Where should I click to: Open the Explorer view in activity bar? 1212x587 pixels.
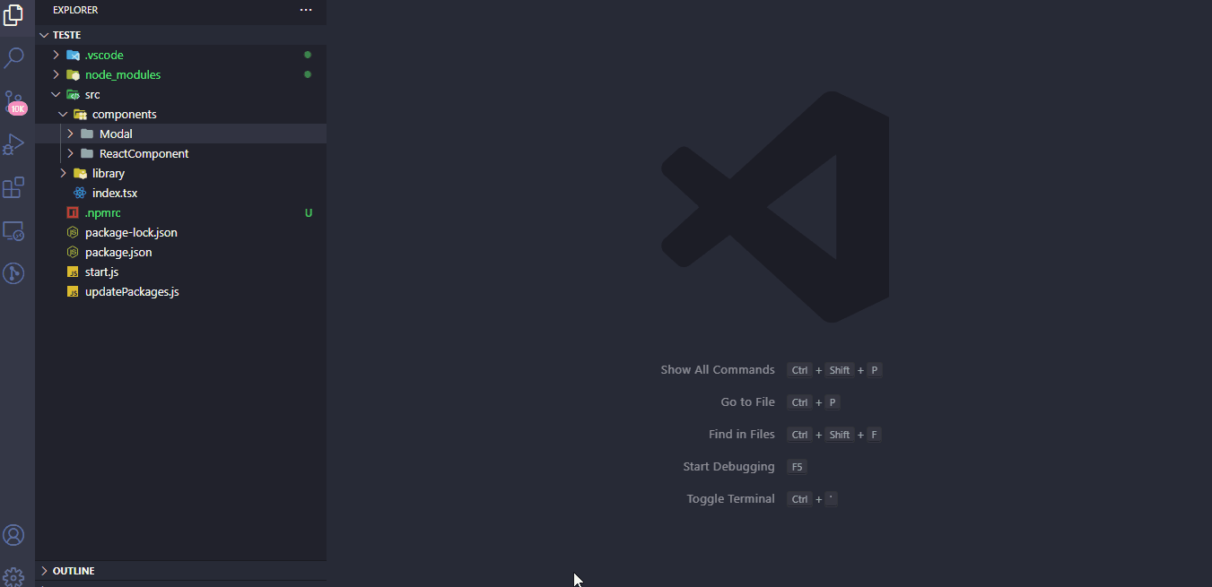click(13, 15)
